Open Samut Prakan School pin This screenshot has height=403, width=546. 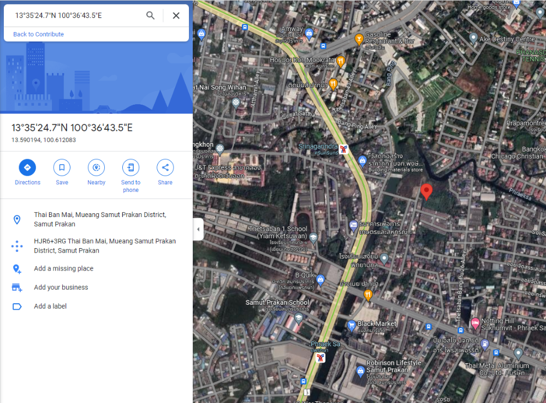pos(299,317)
